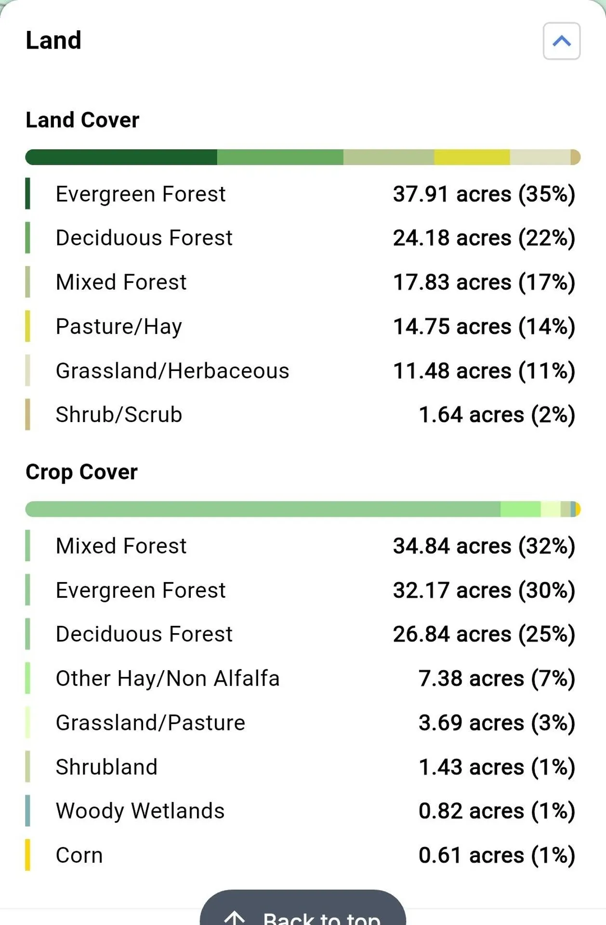Image resolution: width=606 pixels, height=925 pixels.
Task: Click the Deciduous Forest segment in Land Cover bar
Action: [280, 157]
